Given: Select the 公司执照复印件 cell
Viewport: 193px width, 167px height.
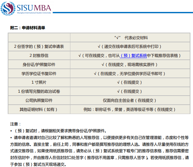Looking at the screenshot, I should click(39, 100).
